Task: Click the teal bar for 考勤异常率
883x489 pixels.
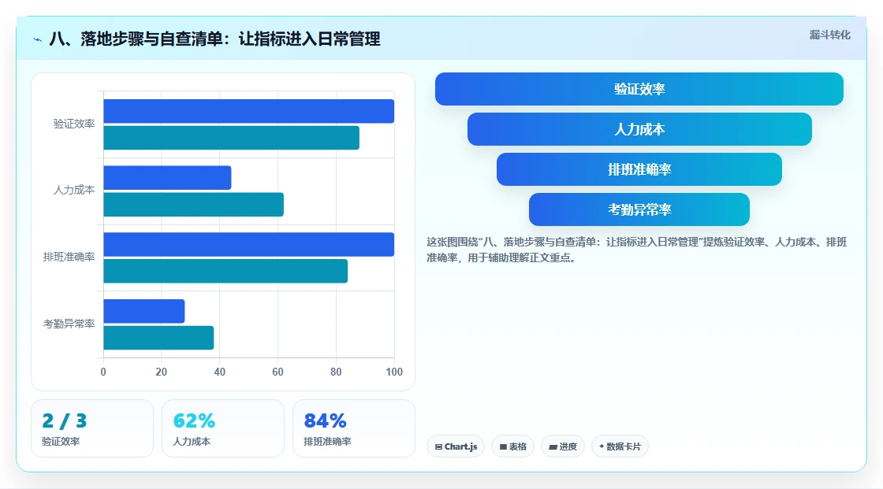Action: click(x=158, y=338)
